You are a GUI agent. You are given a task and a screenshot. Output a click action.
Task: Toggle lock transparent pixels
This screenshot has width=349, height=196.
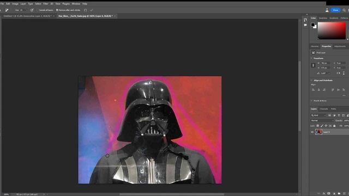[317, 126]
